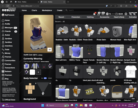138x108 pixels.
Task: Select the Classic Female Face item
Action: tap(90, 51)
